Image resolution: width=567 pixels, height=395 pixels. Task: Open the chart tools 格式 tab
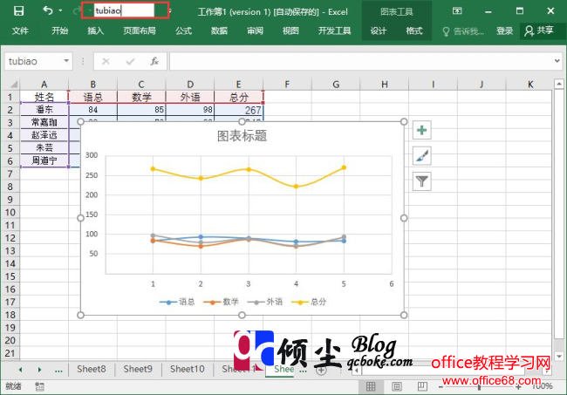(x=414, y=31)
